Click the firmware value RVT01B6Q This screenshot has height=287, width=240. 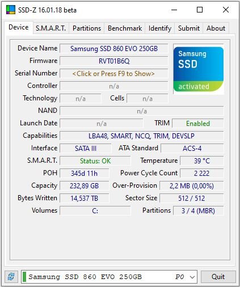(114, 61)
